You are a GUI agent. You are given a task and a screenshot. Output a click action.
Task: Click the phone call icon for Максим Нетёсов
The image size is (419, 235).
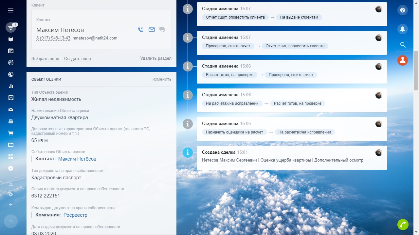141,30
